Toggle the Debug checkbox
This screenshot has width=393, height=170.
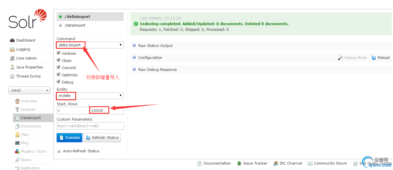click(x=59, y=82)
